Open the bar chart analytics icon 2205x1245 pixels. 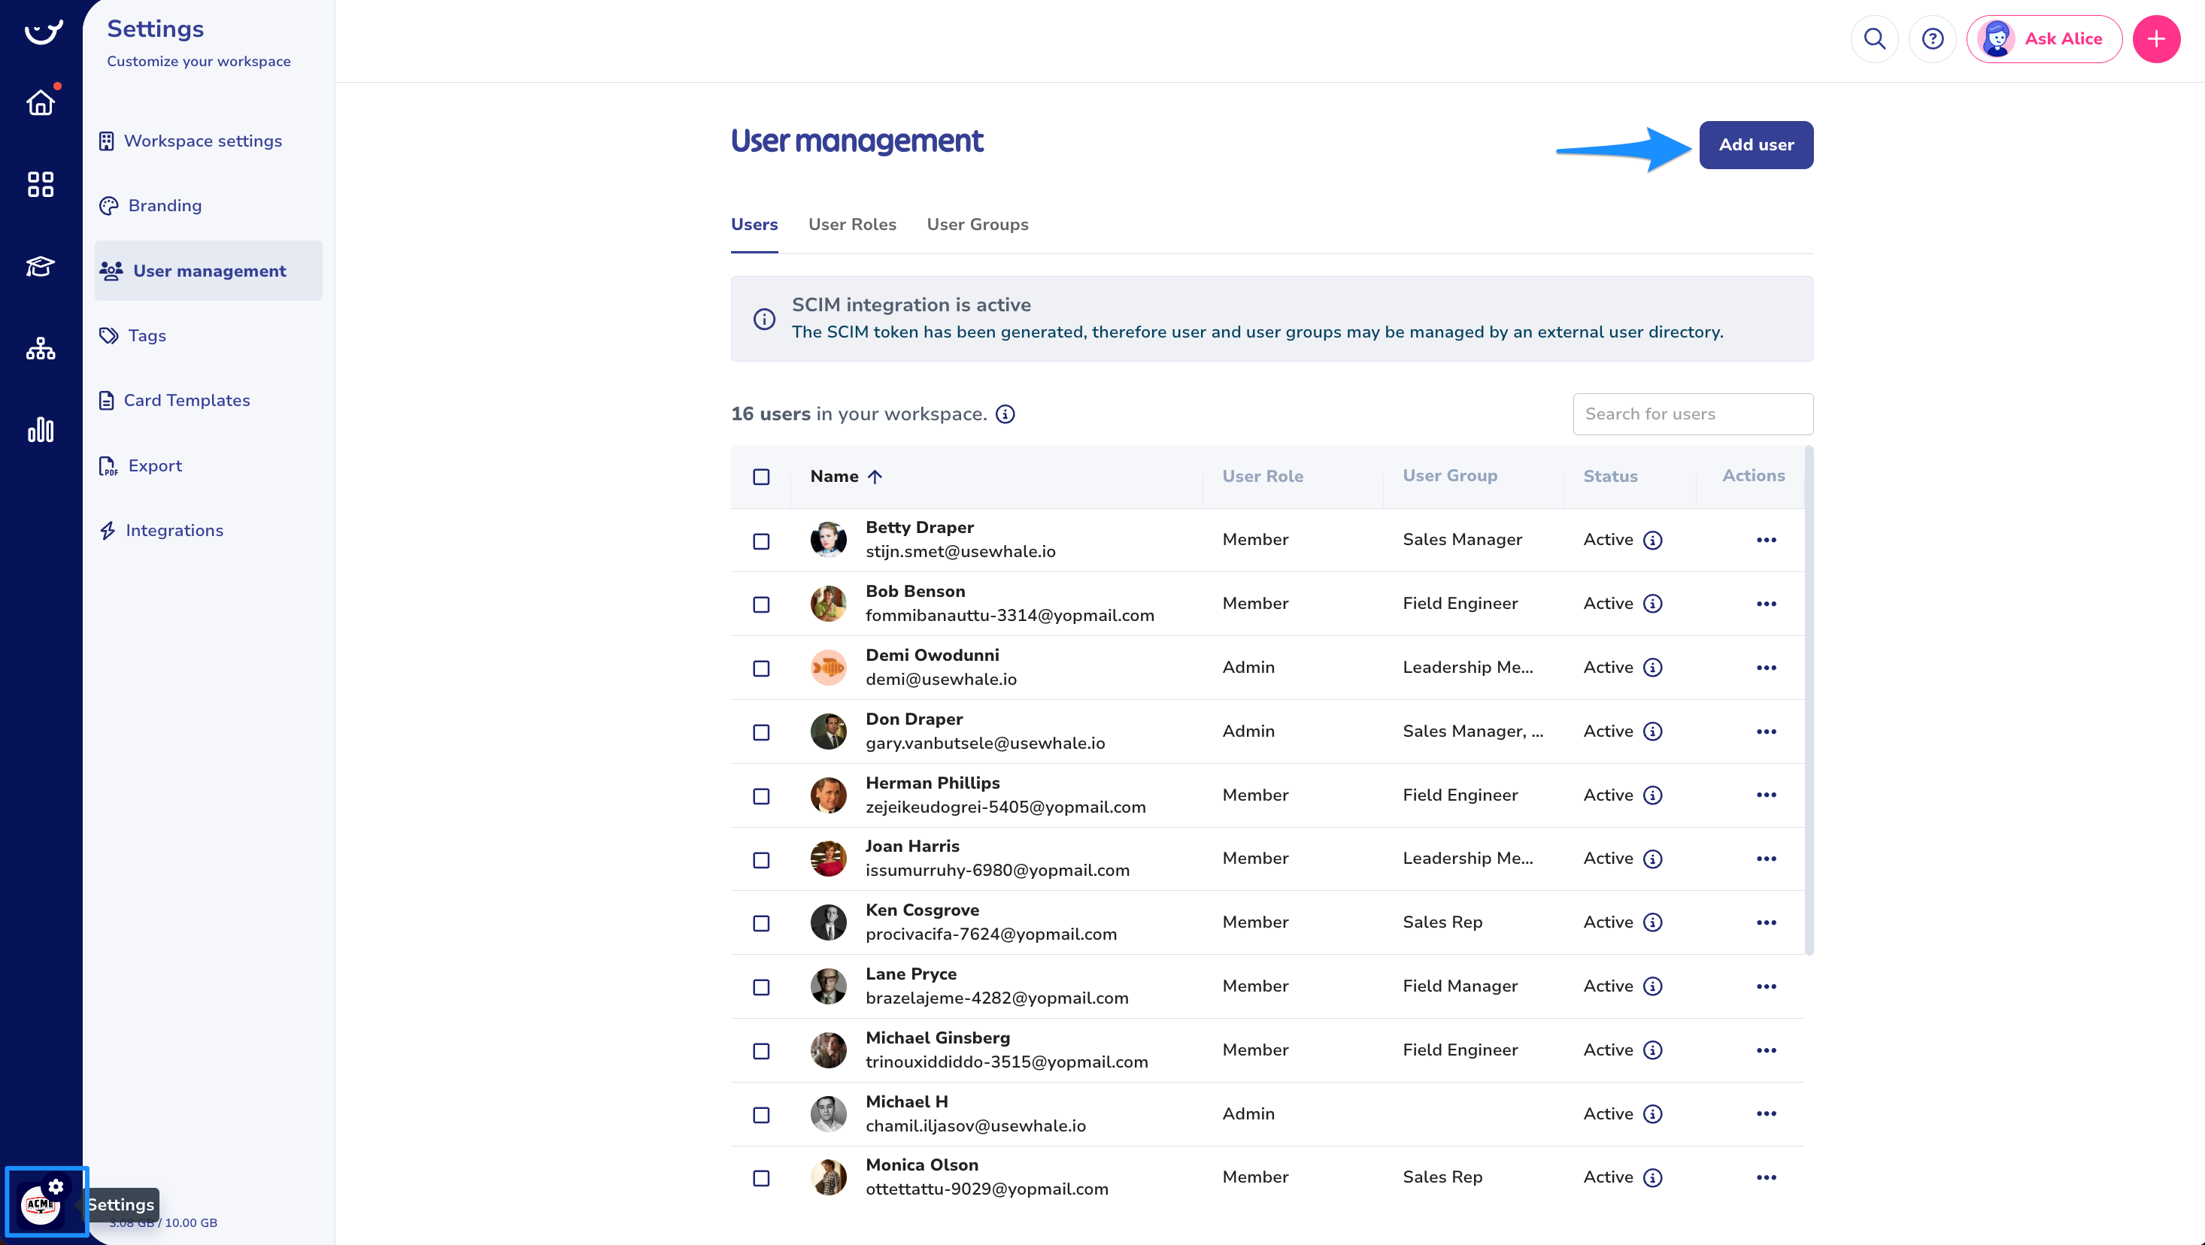[x=40, y=429]
